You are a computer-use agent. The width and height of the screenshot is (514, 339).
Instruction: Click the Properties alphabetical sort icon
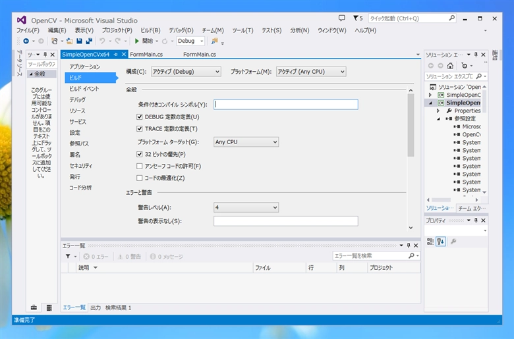coord(441,242)
